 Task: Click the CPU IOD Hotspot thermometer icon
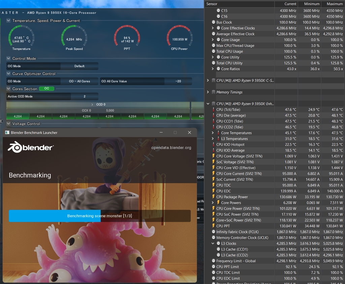click(213, 144)
